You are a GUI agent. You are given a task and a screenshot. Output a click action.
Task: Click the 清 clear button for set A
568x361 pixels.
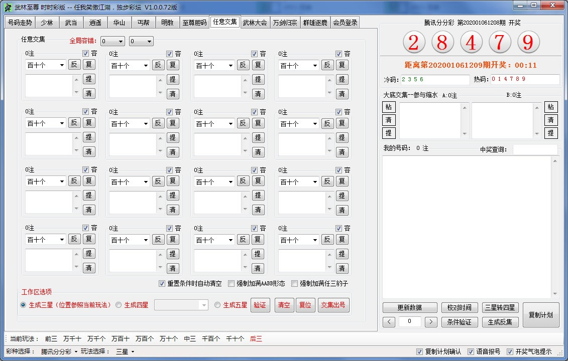pyautogui.click(x=389, y=120)
